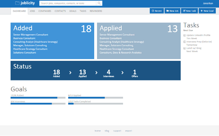Check off Update LinkedIn Profile task
Viewport: 219px width, 136px height.
click(185, 35)
